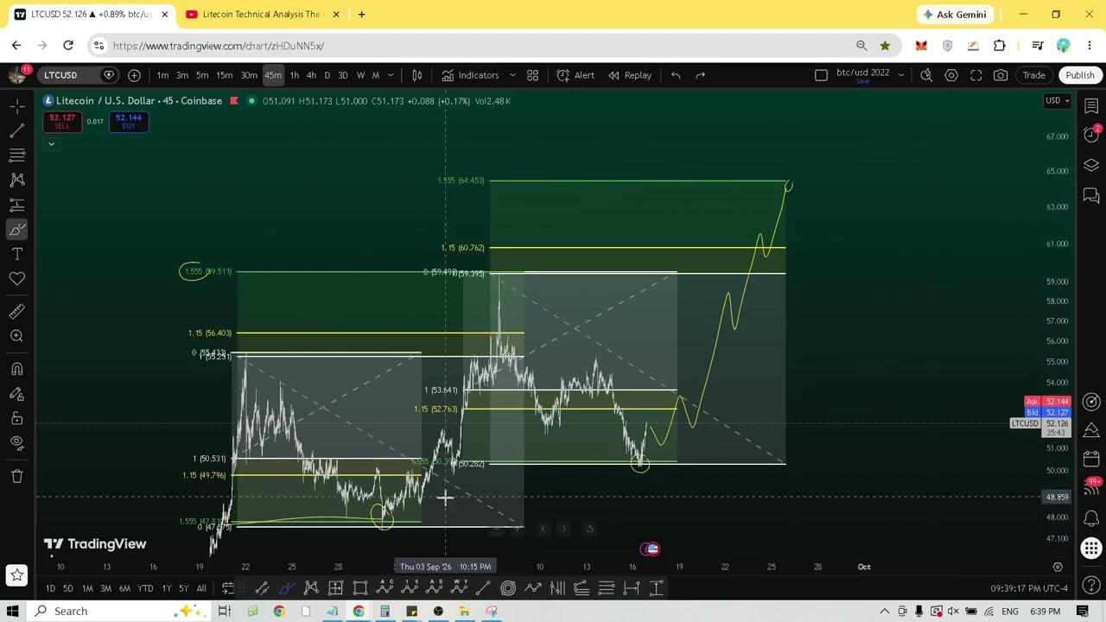Viewport: 1106px width, 622px height.
Task: Select the 15m timeframe
Action: pos(224,75)
